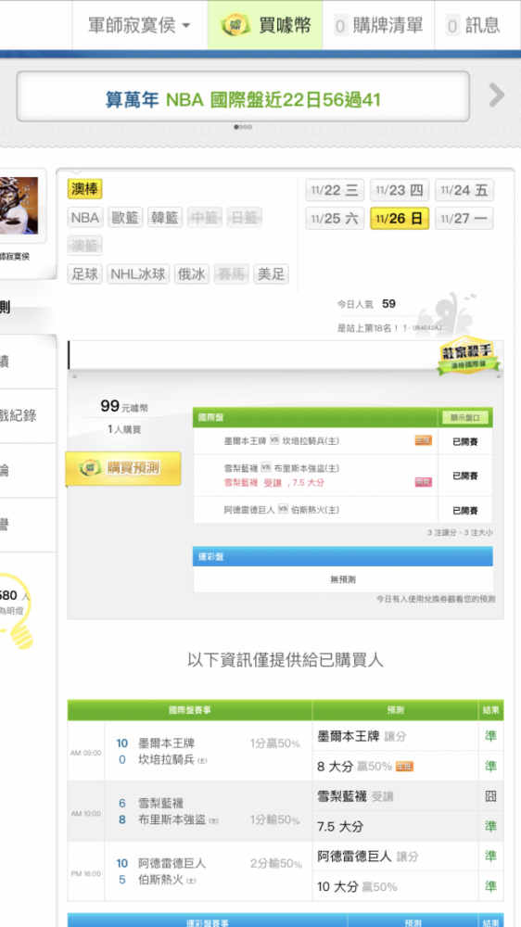The image size is (521, 927).
Task: Click the VS icon between 墨爾本王牌 and 坎培拉騎兵
Action: pos(274,440)
